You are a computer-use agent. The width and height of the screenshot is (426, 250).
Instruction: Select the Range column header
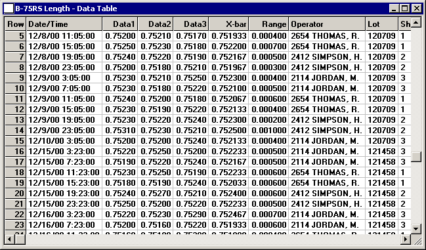pyautogui.click(x=268, y=24)
